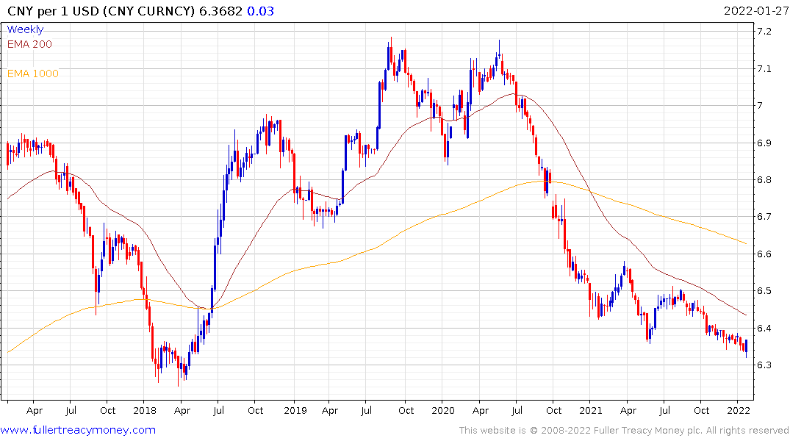The height and width of the screenshot is (441, 790).
Task: Click the 6.5 price axis label
Action: tap(764, 291)
